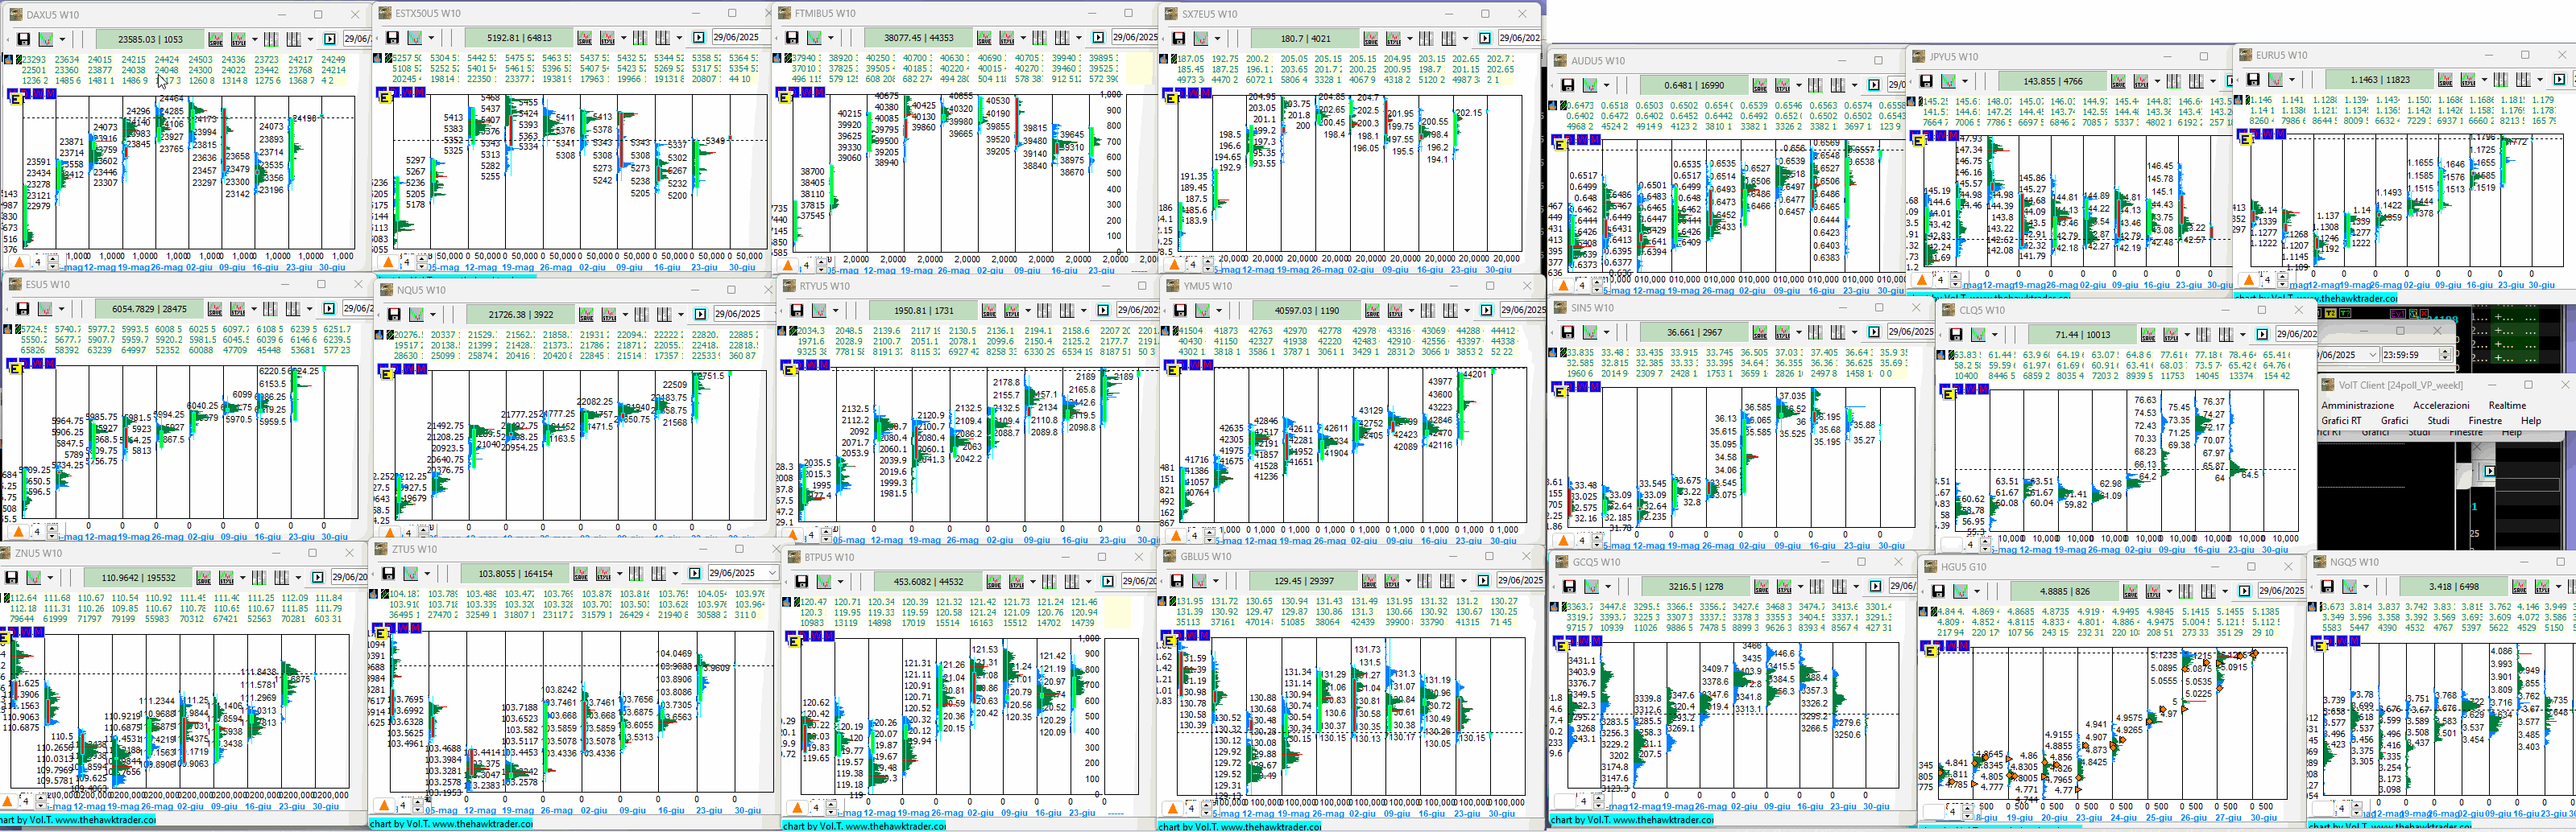Click the 4.8885 | 826 value button in HGU5
2576x832 pixels.
[x=2064, y=591]
